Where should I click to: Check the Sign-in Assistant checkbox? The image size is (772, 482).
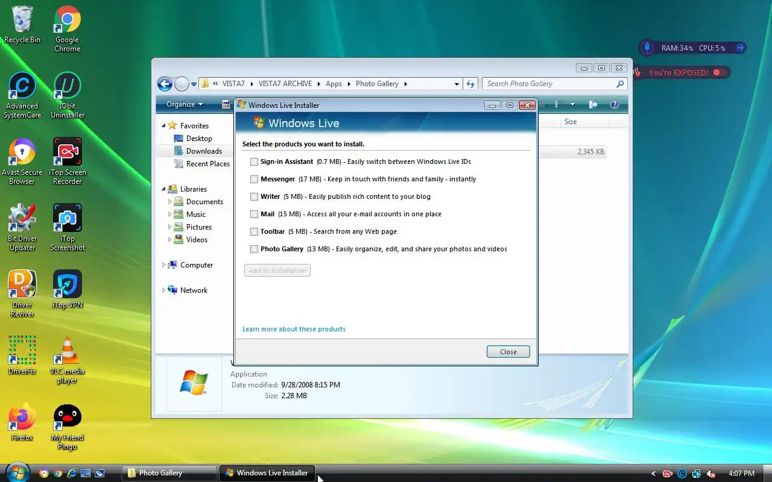click(x=254, y=161)
